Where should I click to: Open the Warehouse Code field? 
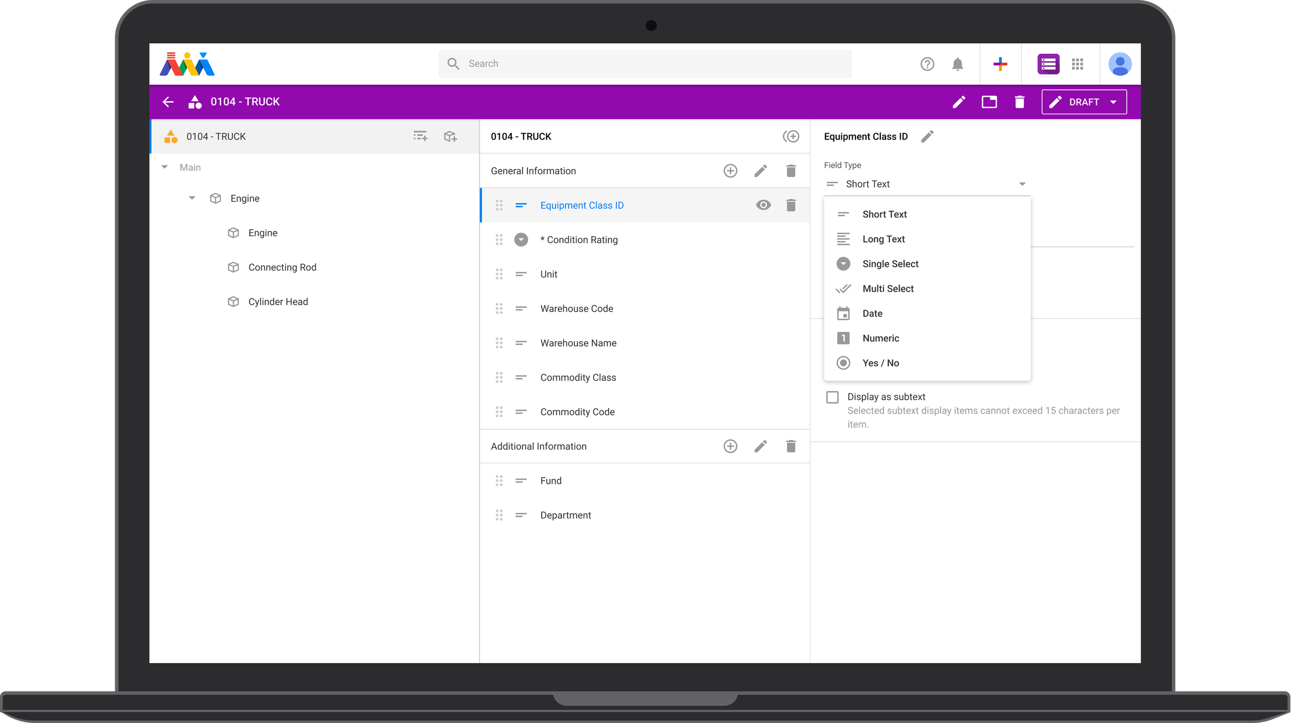[x=576, y=308]
